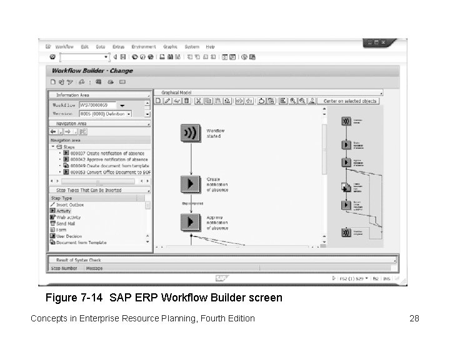Open the Workflow menu
Viewport: 450px width, 337px height.
(64, 47)
